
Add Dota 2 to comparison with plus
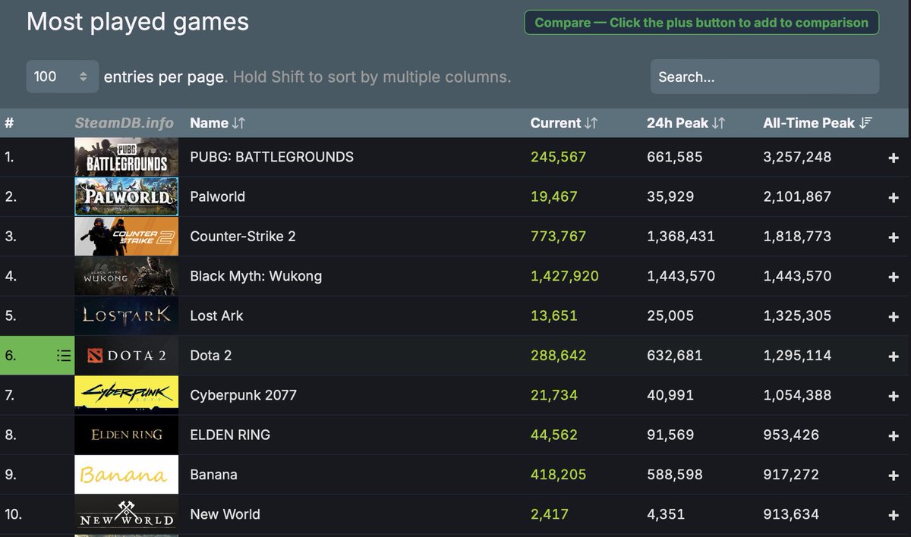(x=894, y=356)
